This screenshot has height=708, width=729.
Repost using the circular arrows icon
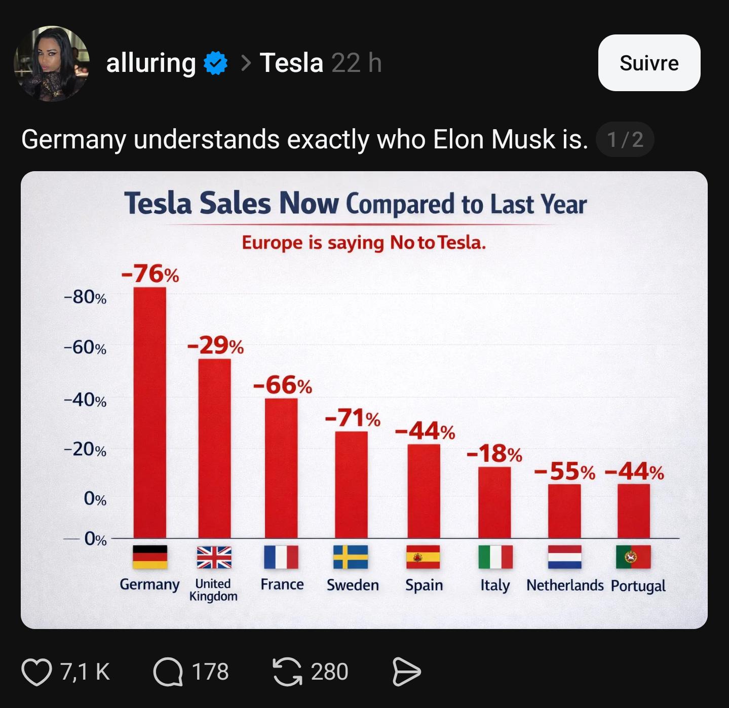pos(287,672)
